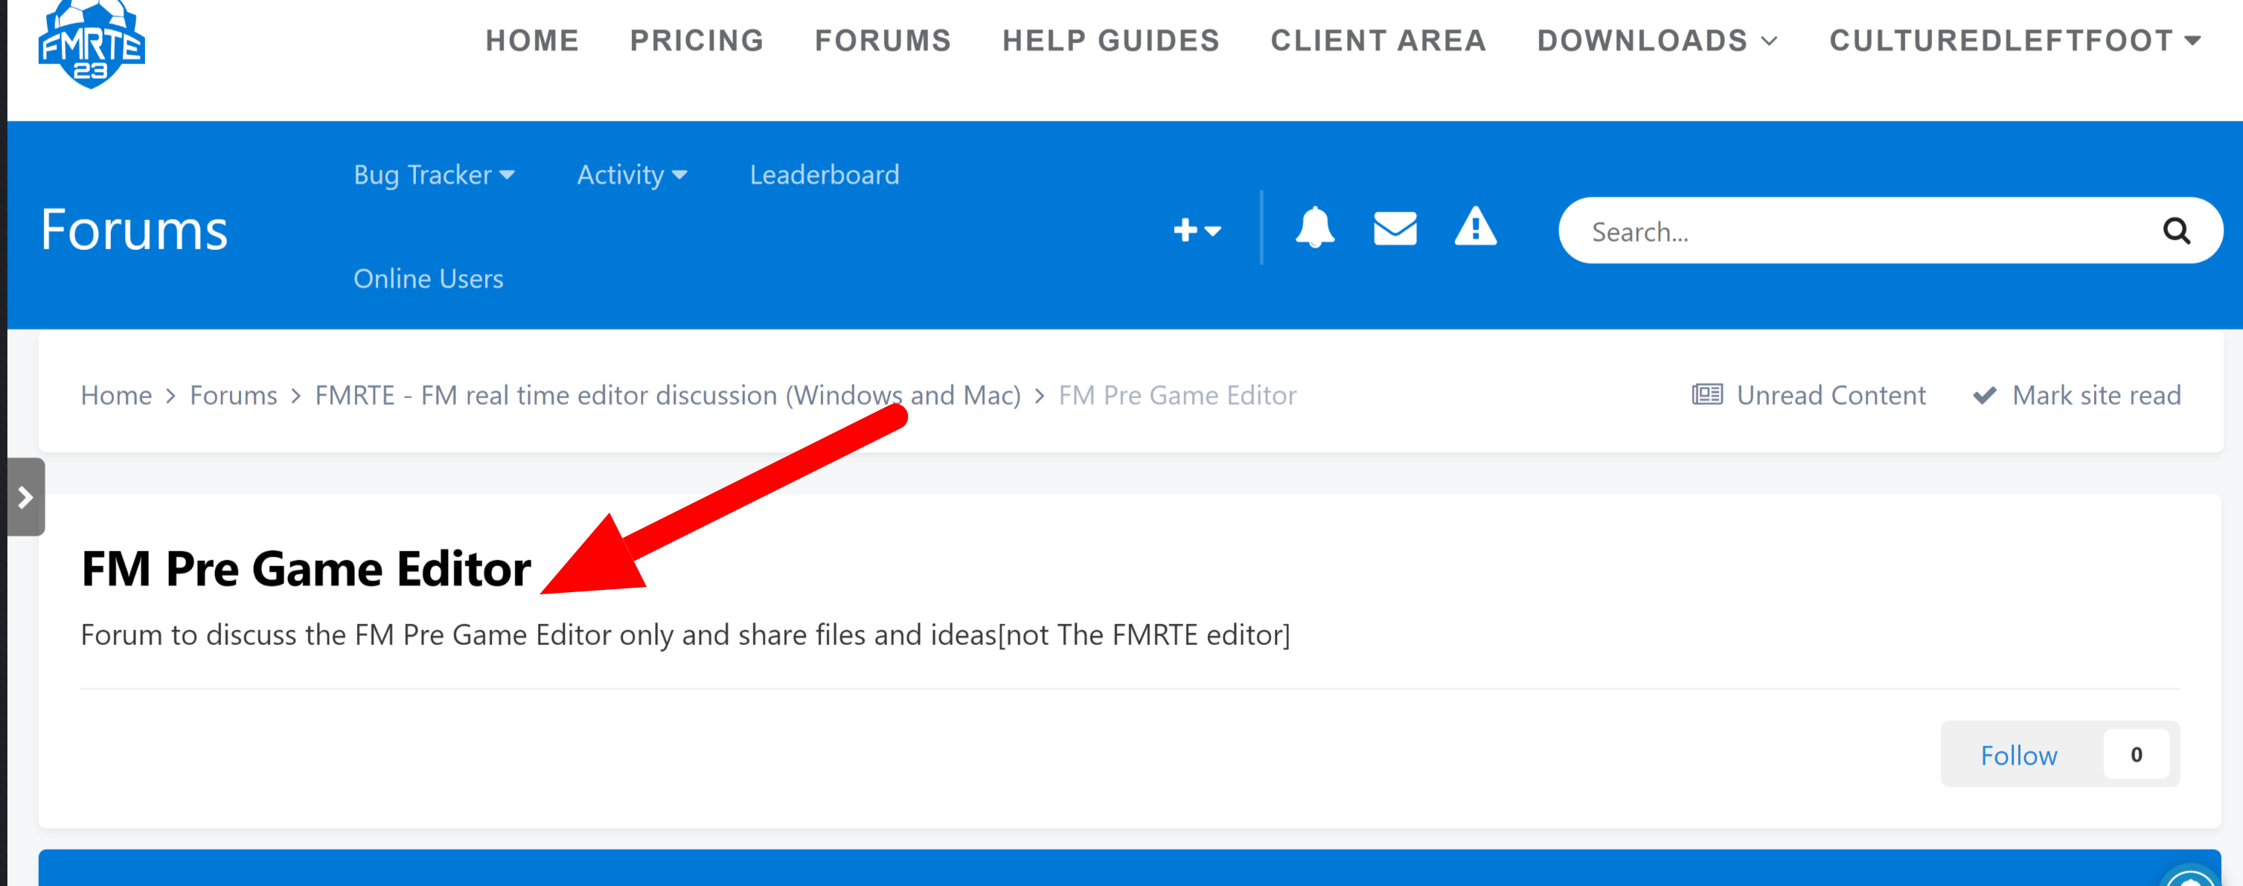2243x886 pixels.
Task: Click the forum description text
Action: tap(685, 635)
